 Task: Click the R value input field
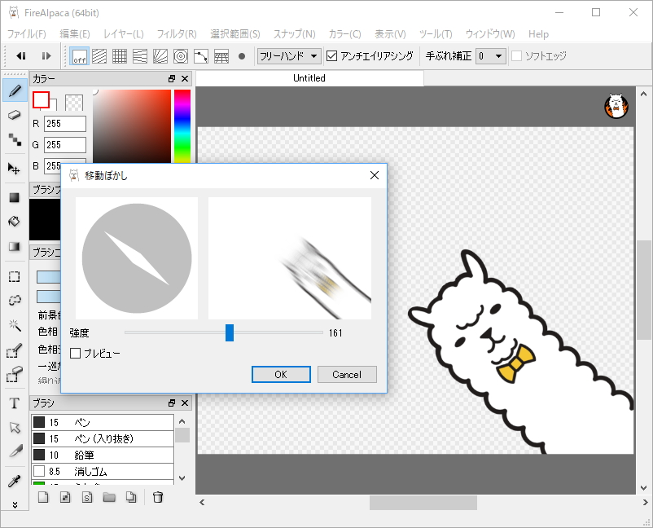65,124
